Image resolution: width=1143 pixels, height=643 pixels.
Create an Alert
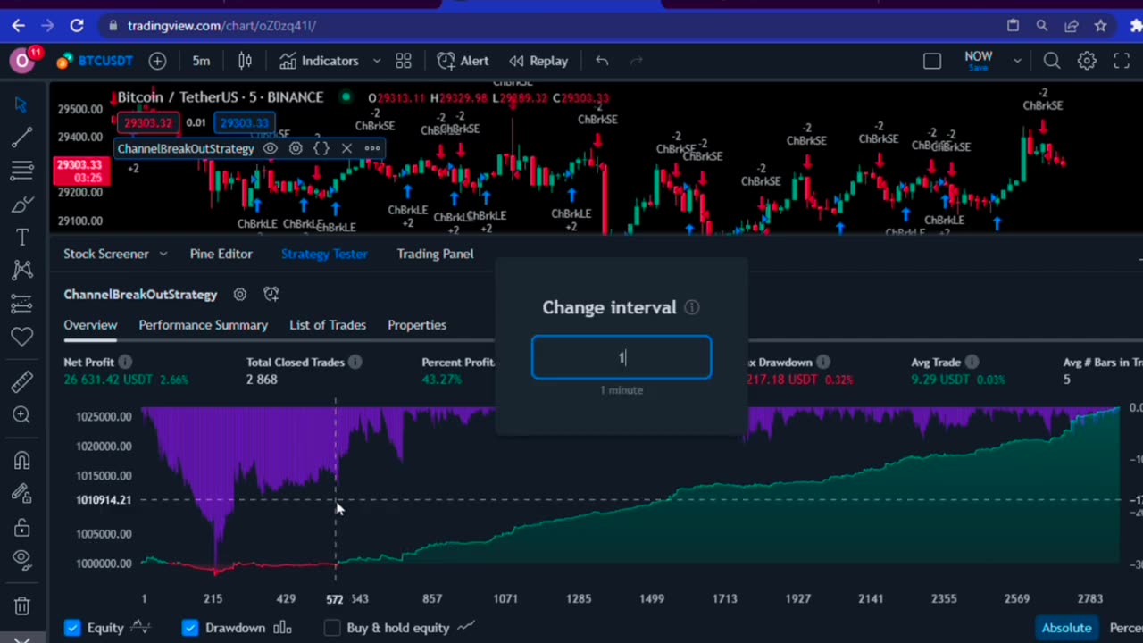(x=463, y=61)
